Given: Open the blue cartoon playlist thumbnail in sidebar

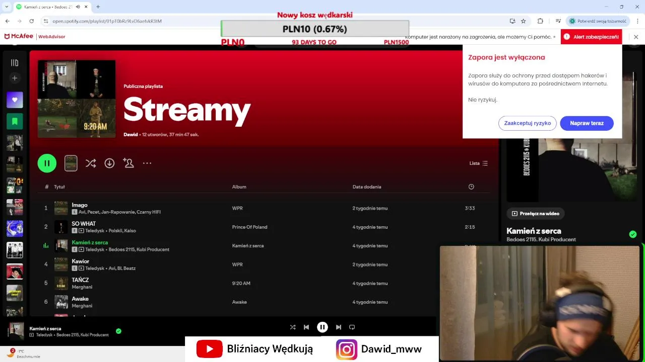Looking at the screenshot, I should point(15,228).
